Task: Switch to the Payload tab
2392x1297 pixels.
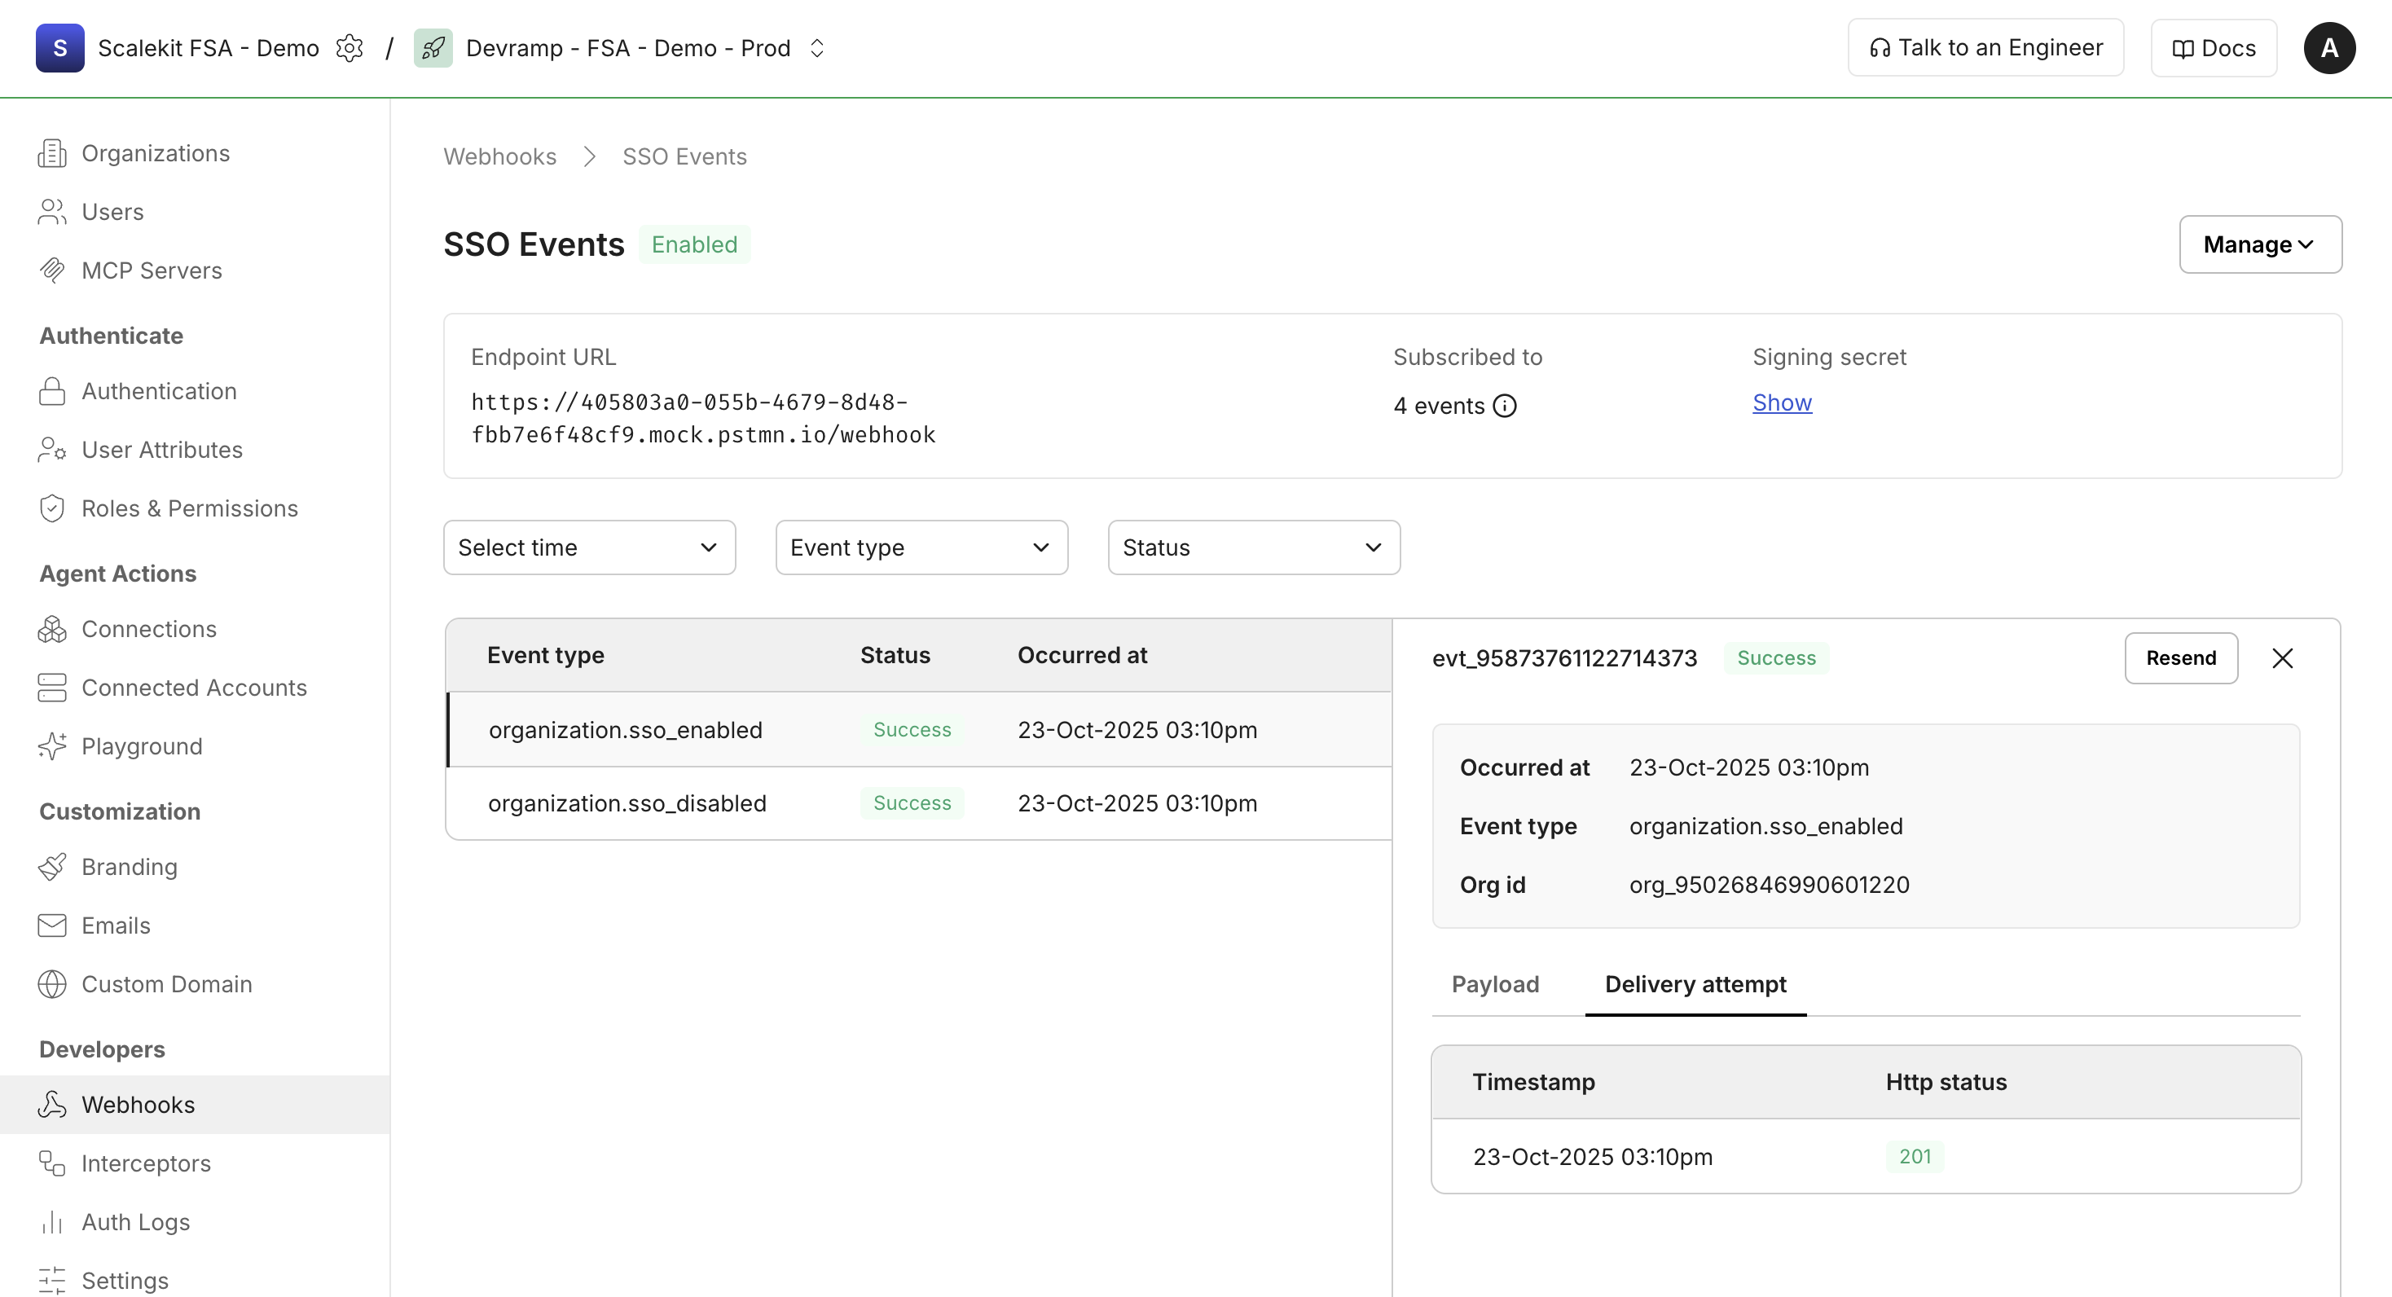Action: (1495, 984)
